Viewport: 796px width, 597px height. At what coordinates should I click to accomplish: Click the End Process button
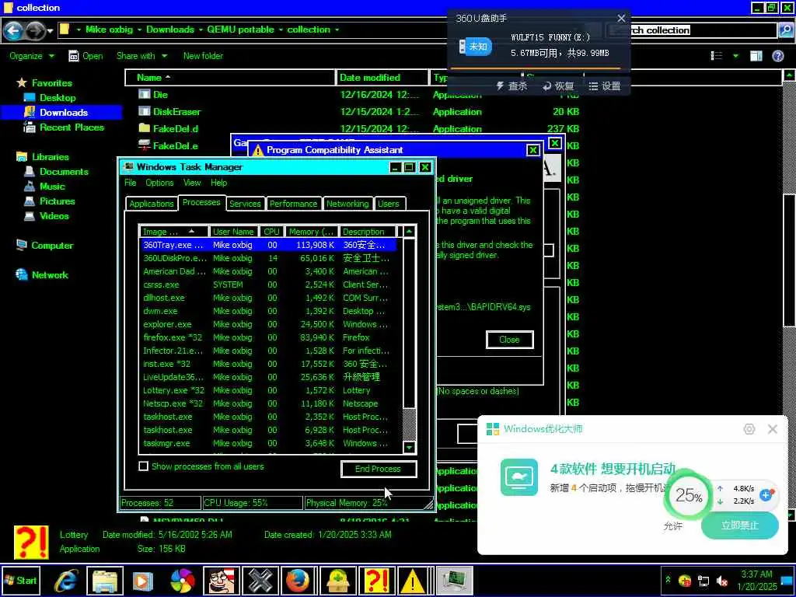pyautogui.click(x=379, y=469)
